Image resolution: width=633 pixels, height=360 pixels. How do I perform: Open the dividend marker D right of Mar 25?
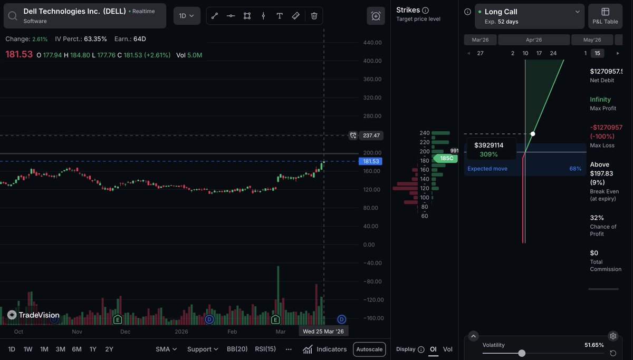341,319
